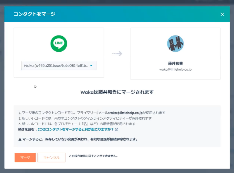This screenshot has height=173, width=234.
Task: Open the 2つのコンタクトをマージすると何が起こりますか link
Action: point(76,129)
